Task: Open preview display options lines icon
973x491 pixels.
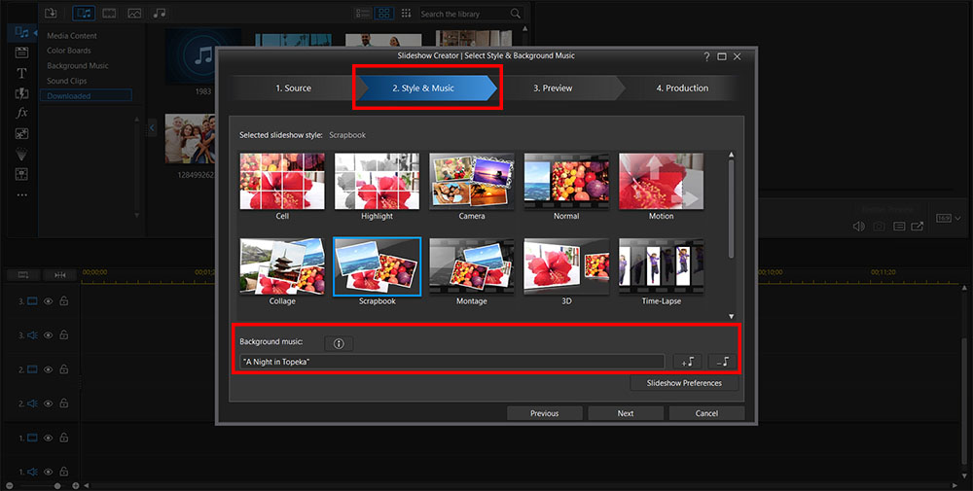Action: point(898,227)
